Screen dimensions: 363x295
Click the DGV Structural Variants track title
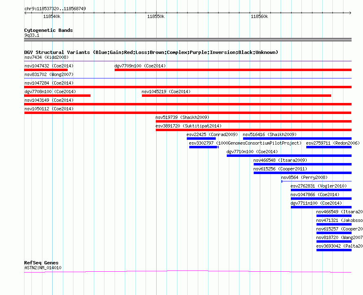coord(151,52)
